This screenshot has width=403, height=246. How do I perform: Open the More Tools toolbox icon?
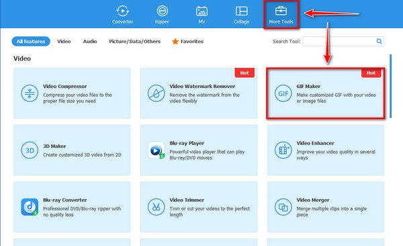[x=281, y=11]
